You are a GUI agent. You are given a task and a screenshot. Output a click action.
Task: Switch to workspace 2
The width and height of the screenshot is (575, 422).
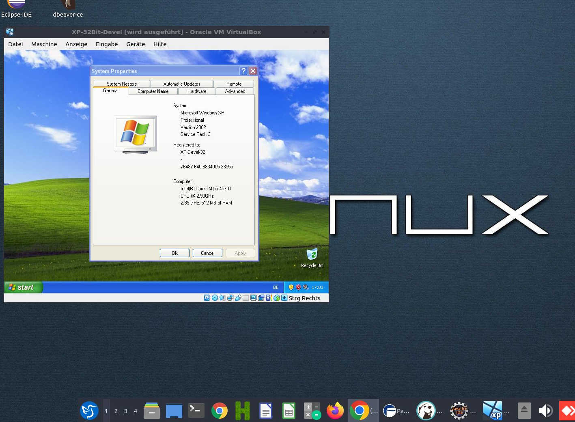pyautogui.click(x=116, y=411)
